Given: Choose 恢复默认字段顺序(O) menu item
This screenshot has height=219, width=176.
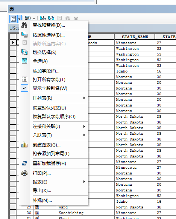Looking at the screenshot, I should [x=53, y=116].
